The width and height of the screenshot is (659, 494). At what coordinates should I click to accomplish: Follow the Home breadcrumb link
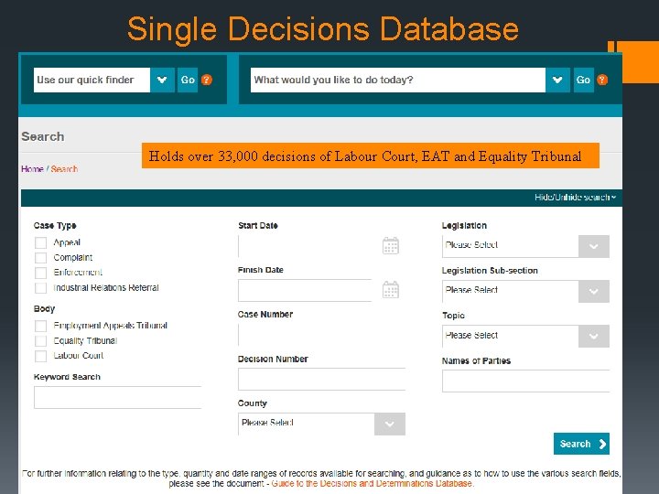tap(32, 169)
